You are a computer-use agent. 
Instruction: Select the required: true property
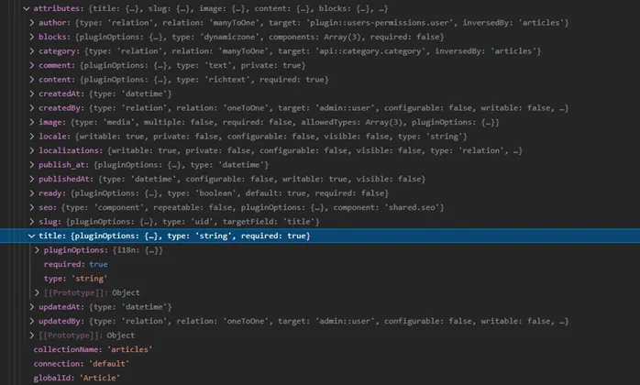[75, 264]
